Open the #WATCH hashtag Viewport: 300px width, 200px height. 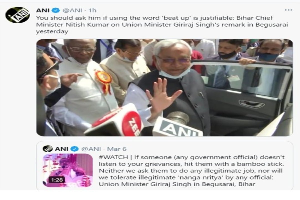click(x=114, y=157)
